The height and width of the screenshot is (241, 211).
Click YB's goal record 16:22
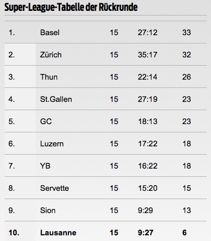148,166
